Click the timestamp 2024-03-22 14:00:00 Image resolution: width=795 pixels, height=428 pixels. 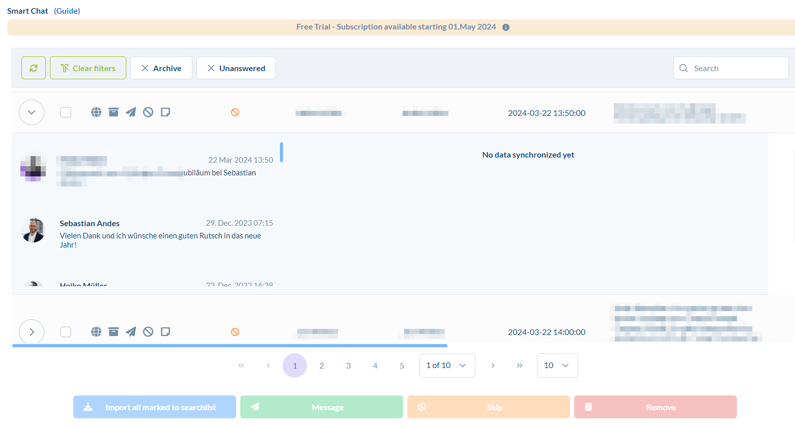coord(547,332)
